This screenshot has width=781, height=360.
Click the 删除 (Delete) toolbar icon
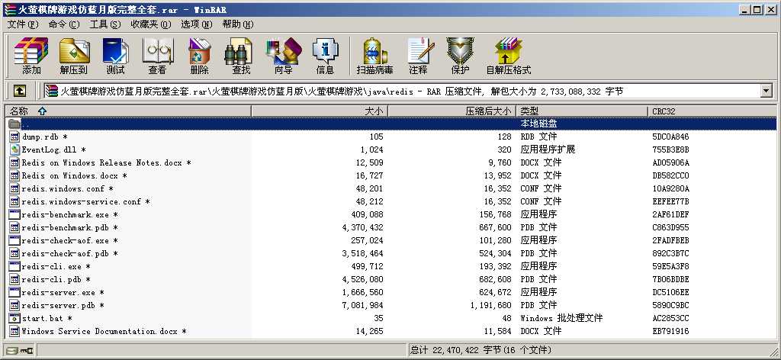point(199,55)
